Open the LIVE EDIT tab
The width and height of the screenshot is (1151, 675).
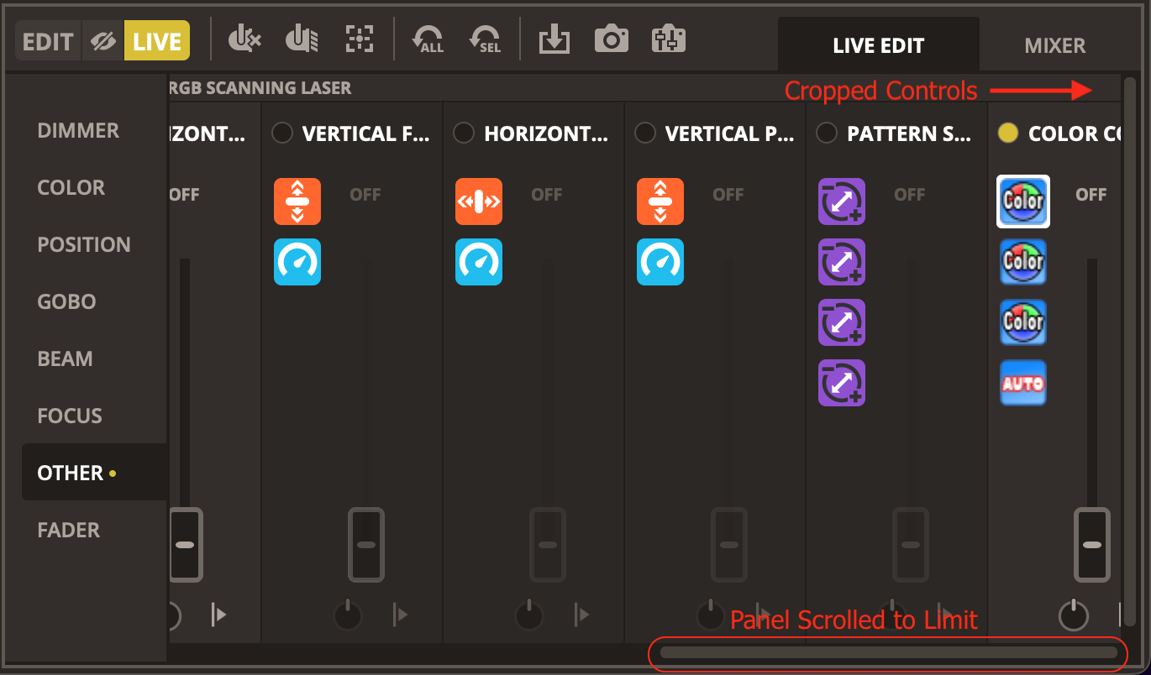(879, 45)
